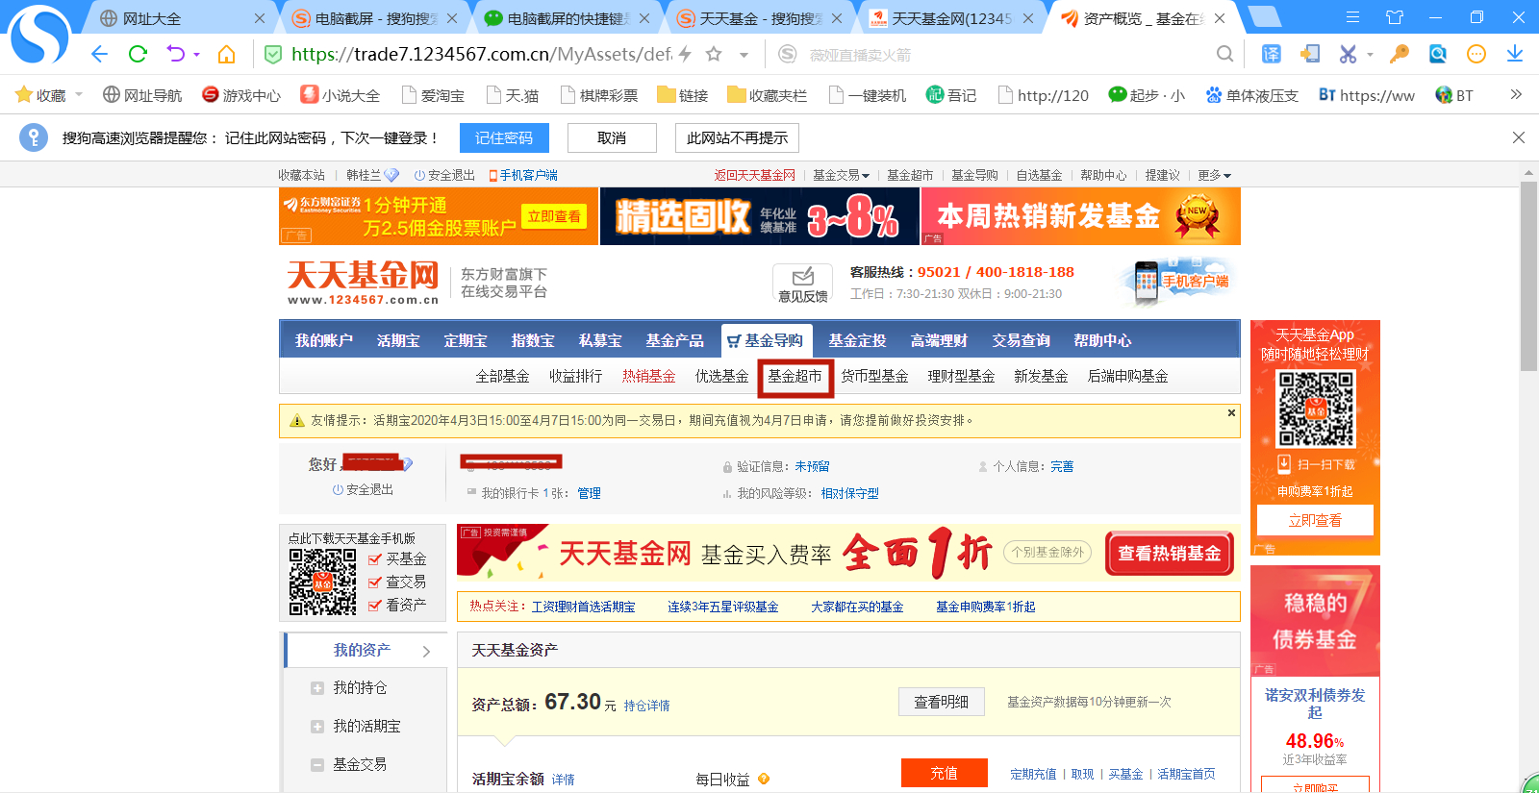This screenshot has width=1539, height=793.
Task: Open the back history dropdown arrow
Action: [x=197, y=55]
